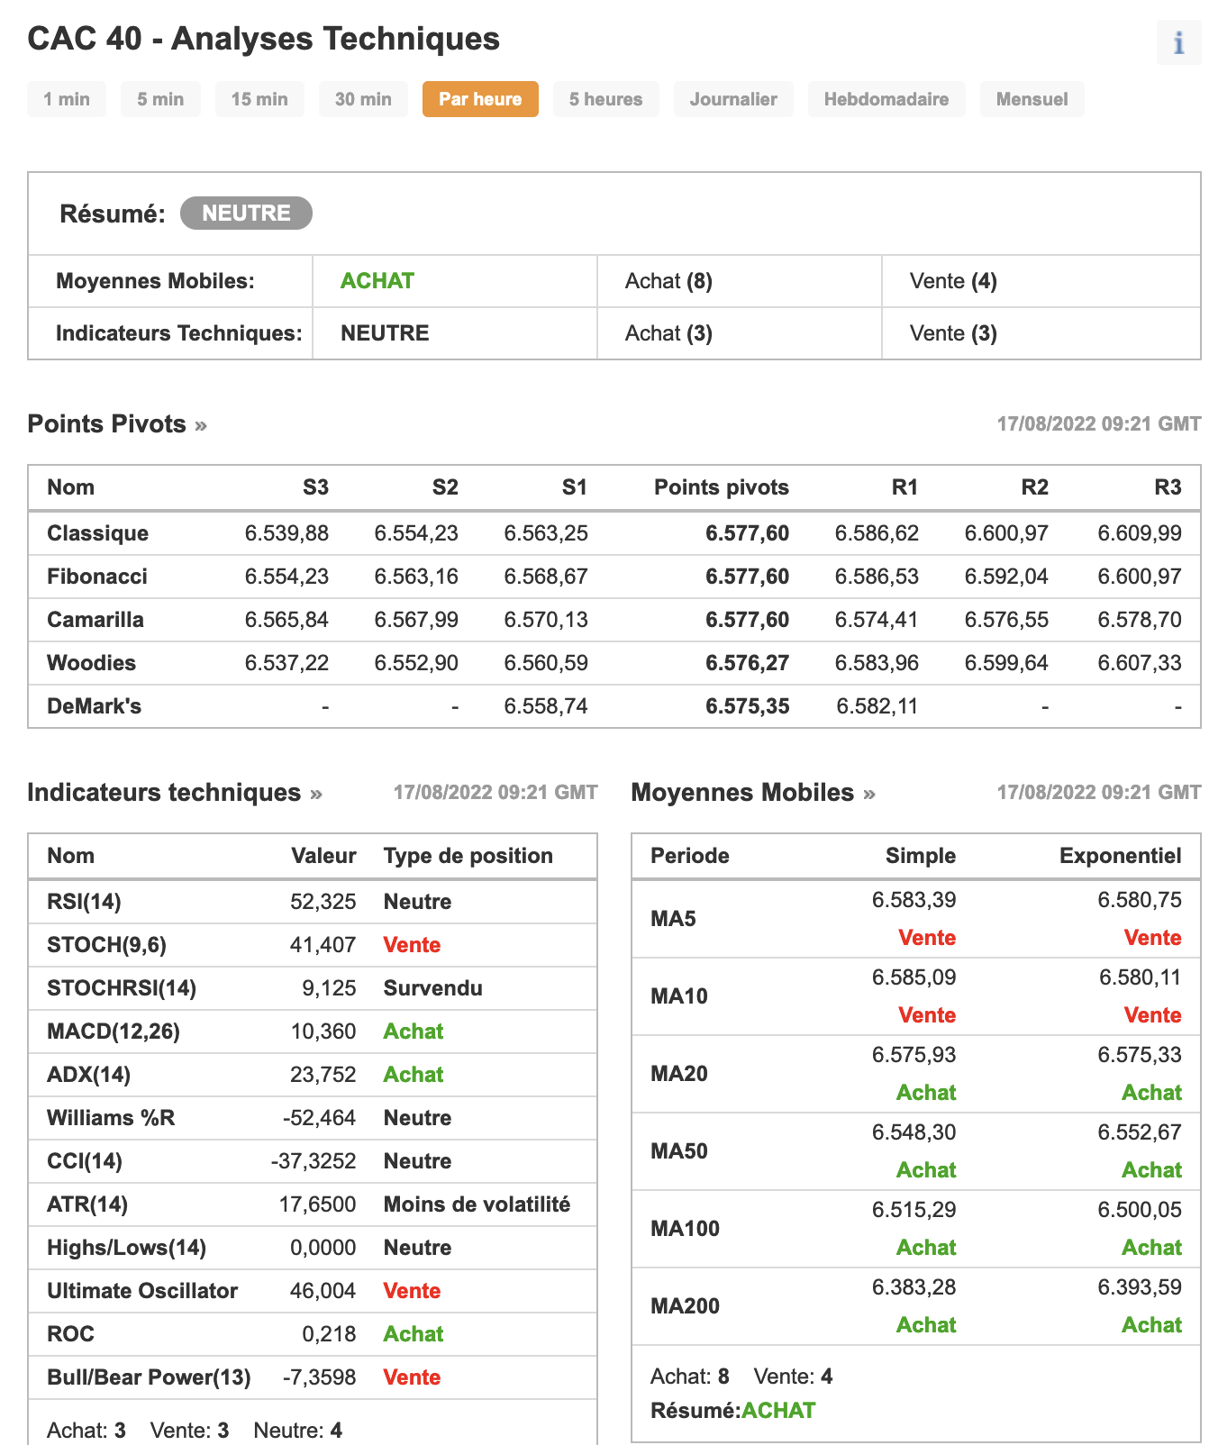The height and width of the screenshot is (1445, 1209).
Task: Select the 1 min timeframe tab
Action: pyautogui.click(x=67, y=99)
